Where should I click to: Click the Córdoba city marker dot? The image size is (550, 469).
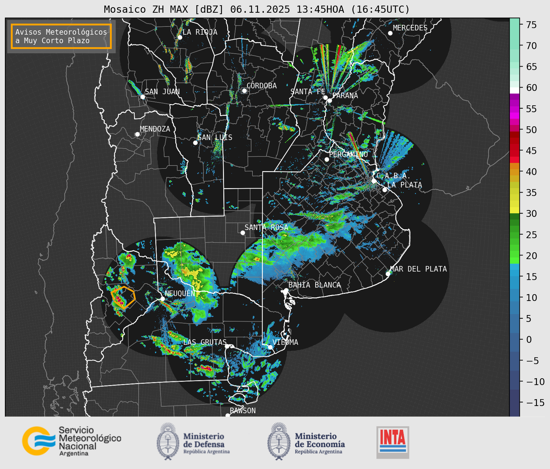coord(244,91)
